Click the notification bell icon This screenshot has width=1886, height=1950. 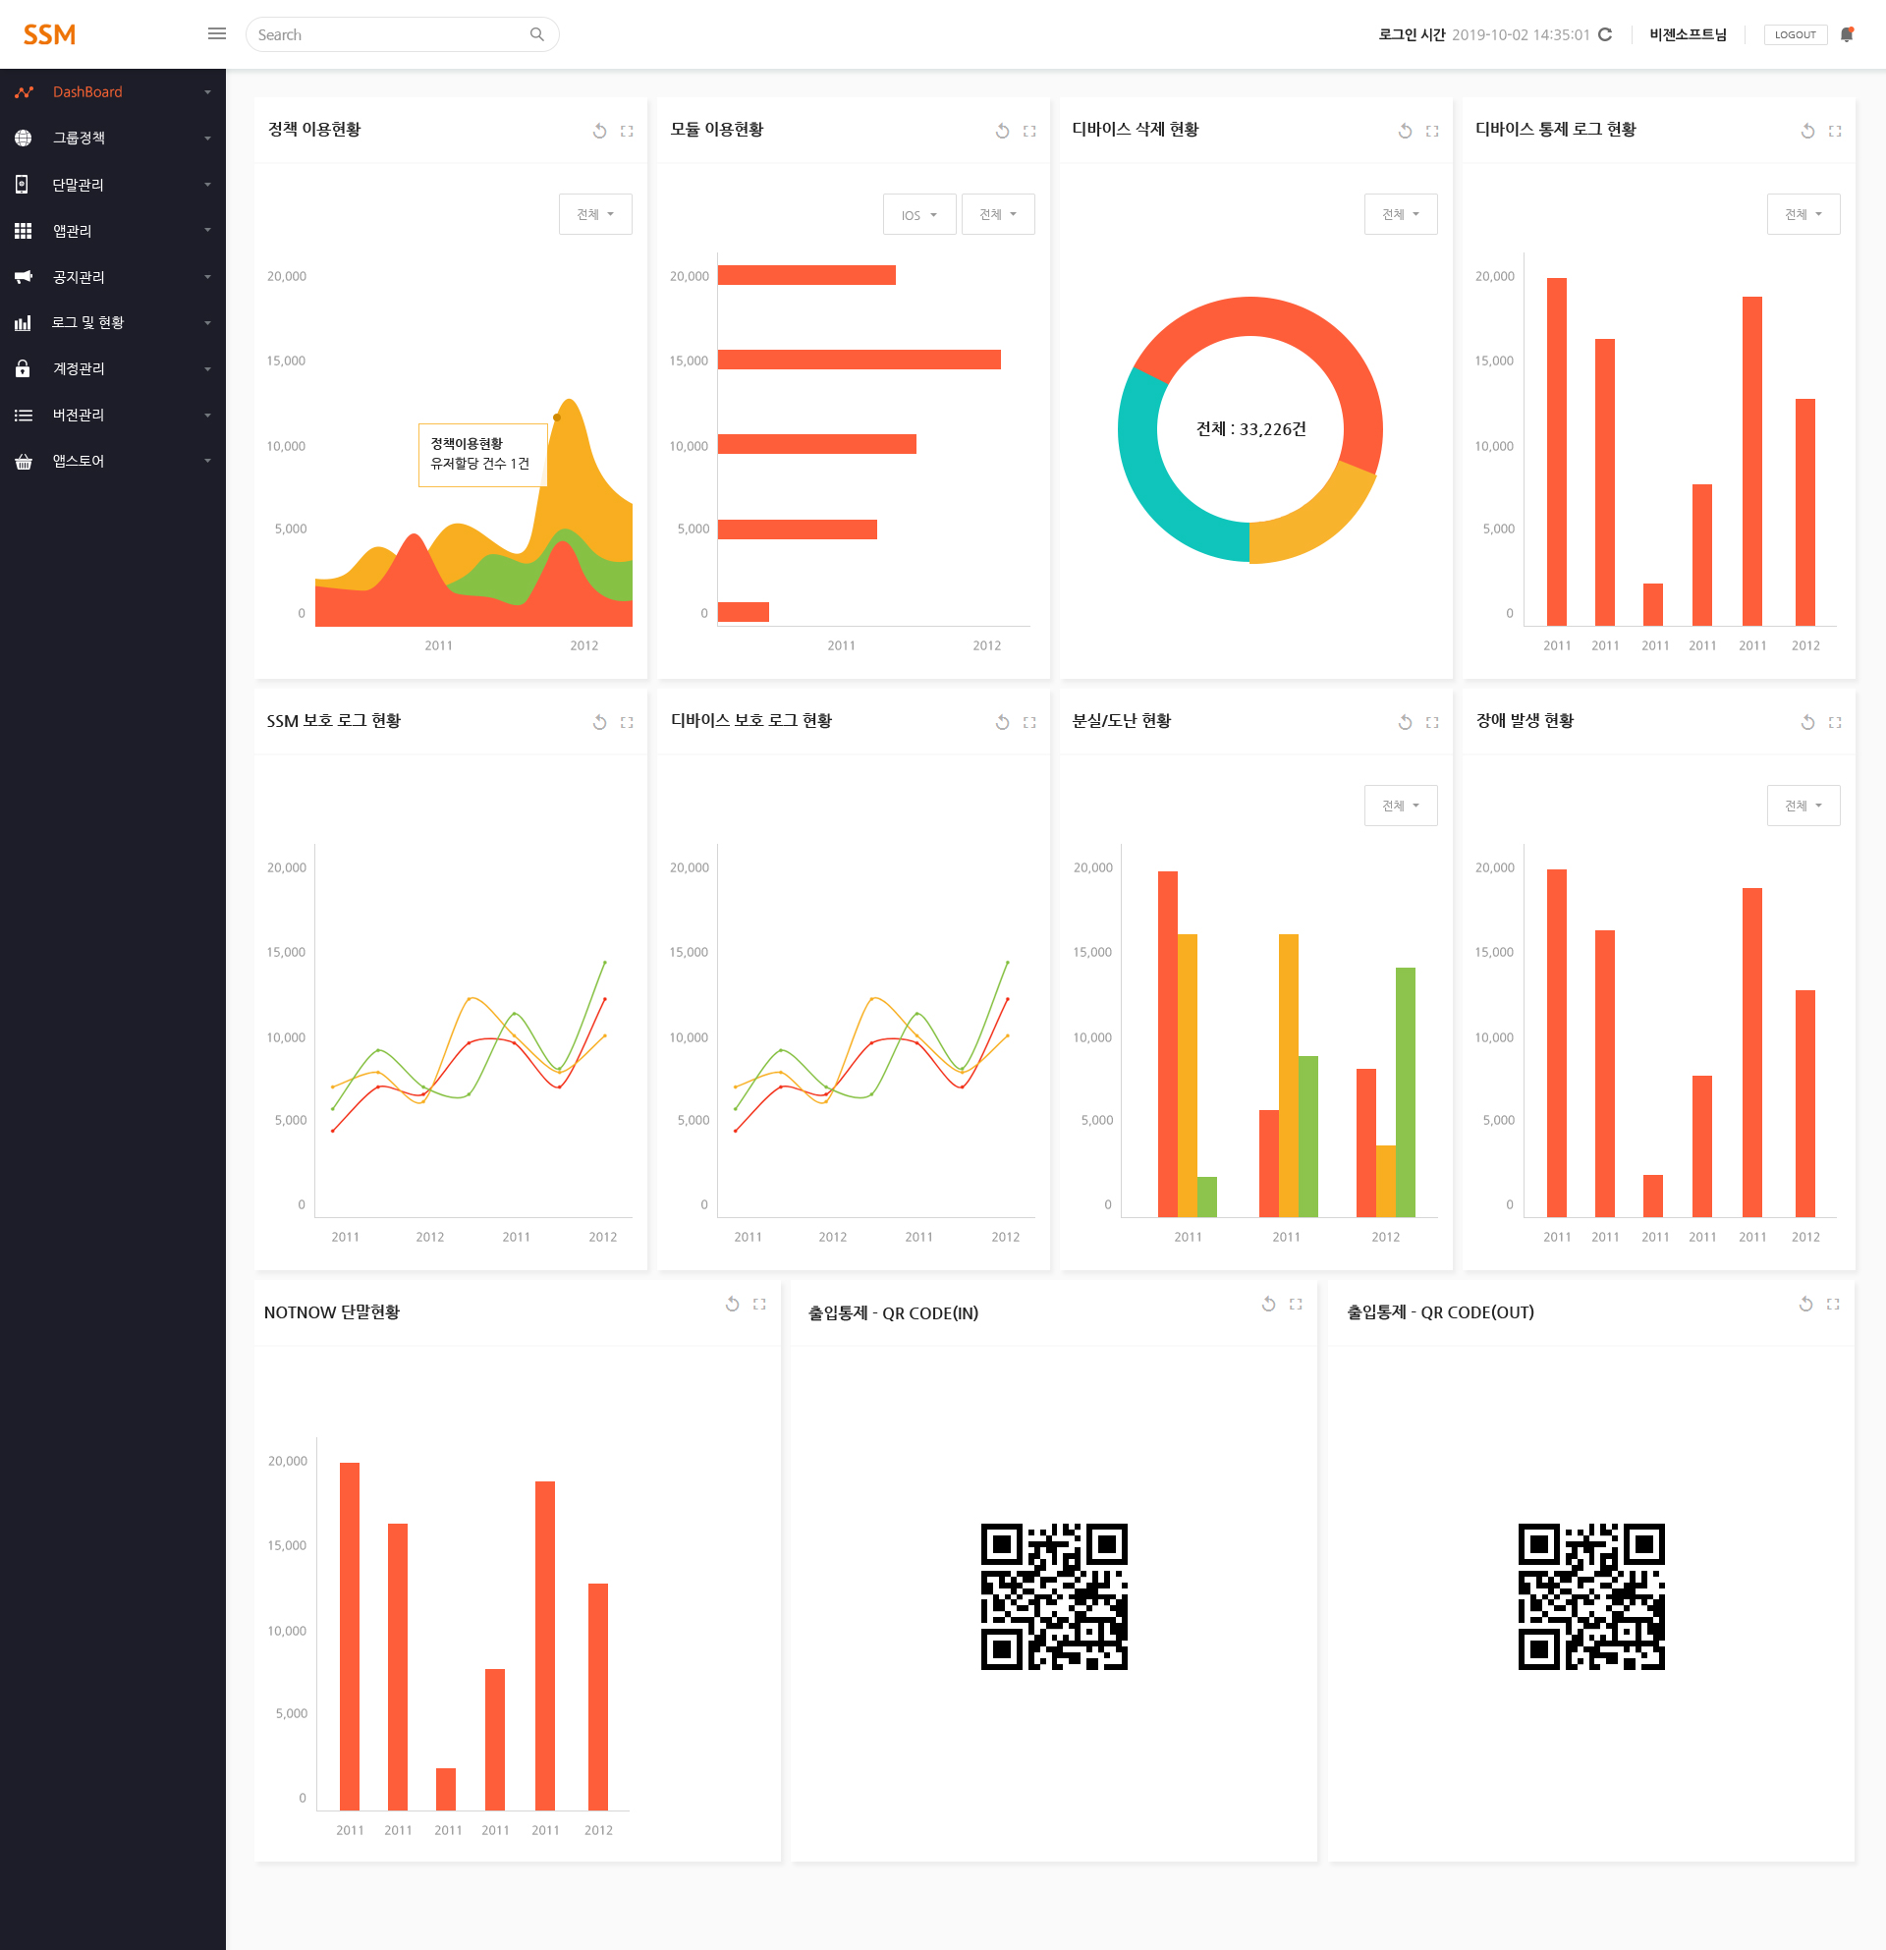[x=1848, y=33]
